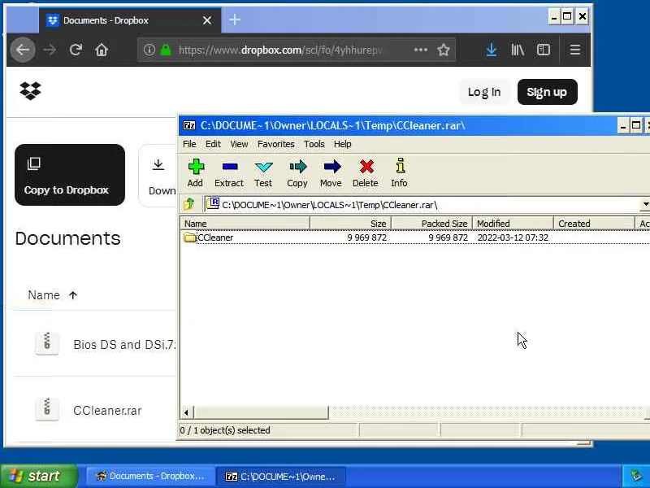The image size is (650, 488).
Task: Click the Log in button
Action: click(x=484, y=92)
